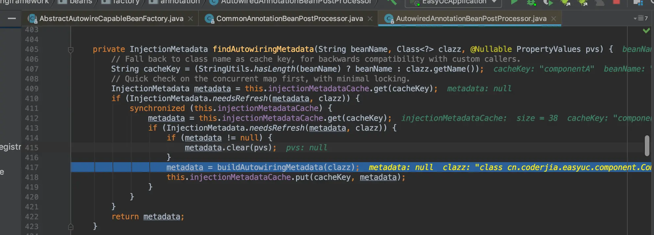Click inline hint cacheKey: "componentA"

tap(543, 69)
